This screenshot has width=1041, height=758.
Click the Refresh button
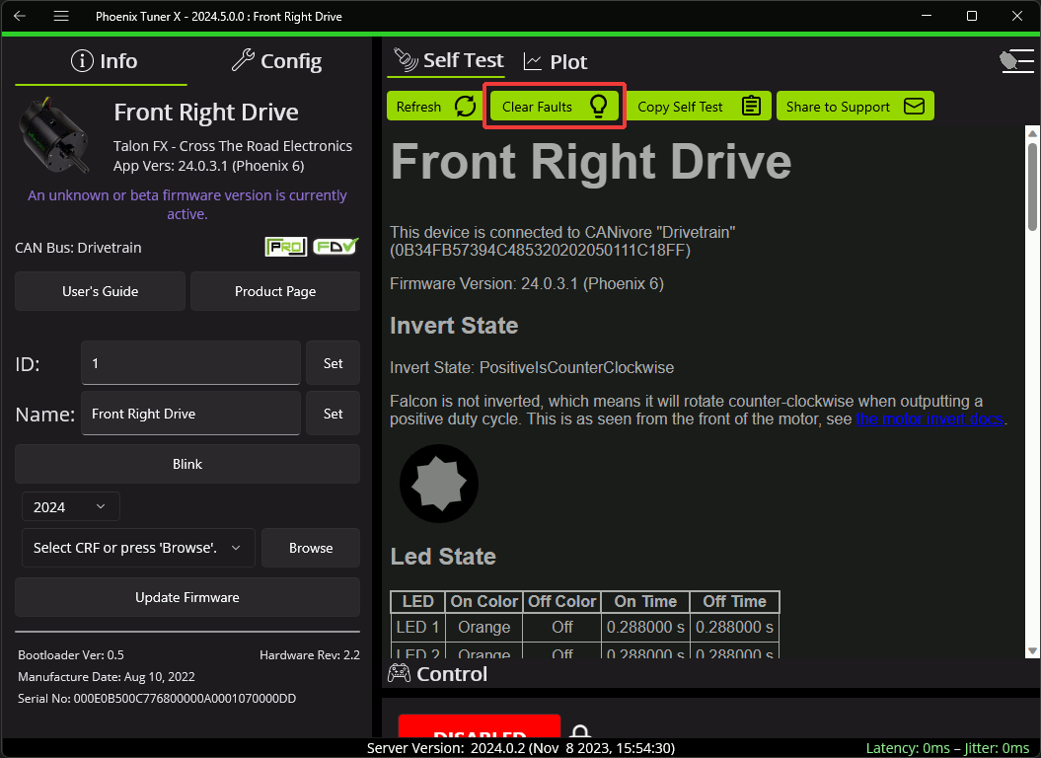click(x=436, y=107)
